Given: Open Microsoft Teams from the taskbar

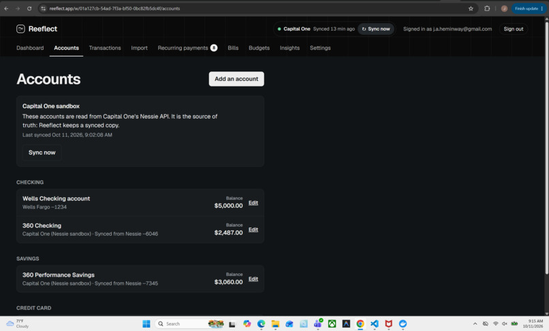Looking at the screenshot, I should (x=318, y=324).
